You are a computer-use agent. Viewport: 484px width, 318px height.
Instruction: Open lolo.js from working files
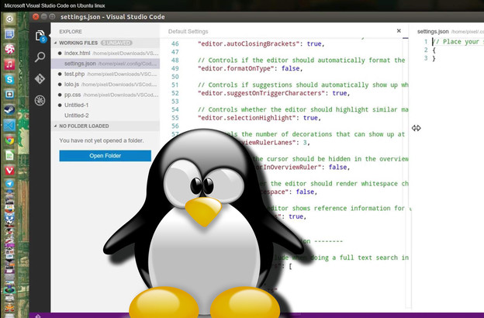coord(72,85)
